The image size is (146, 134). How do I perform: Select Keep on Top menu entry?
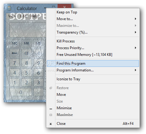click(x=93, y=12)
